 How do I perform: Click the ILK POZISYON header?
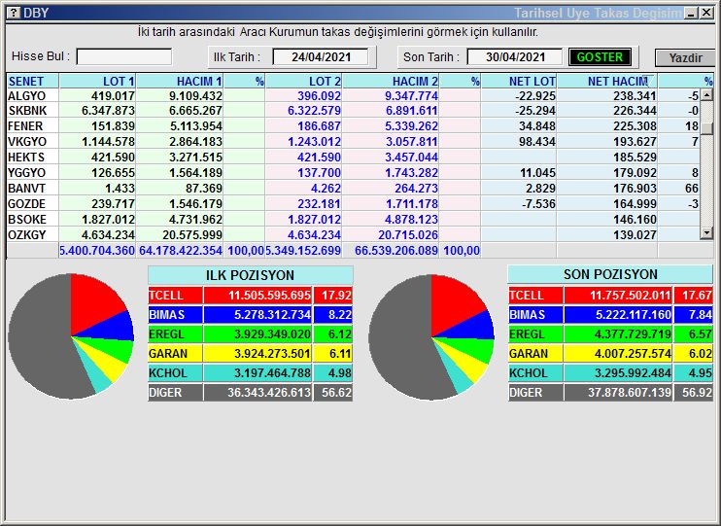click(250, 275)
